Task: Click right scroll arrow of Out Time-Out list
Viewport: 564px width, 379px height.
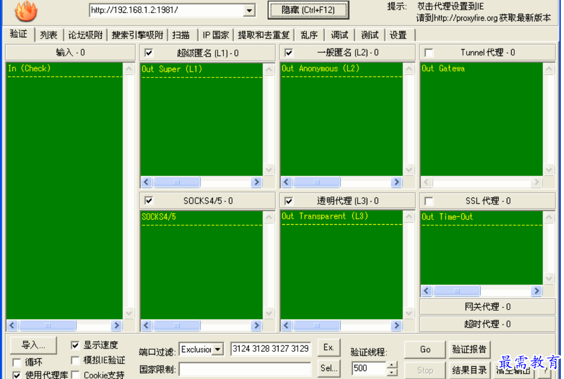Action: click(x=537, y=290)
